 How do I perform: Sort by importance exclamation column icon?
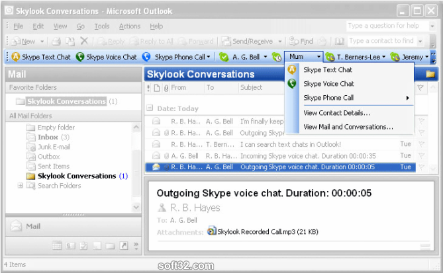click(x=148, y=88)
